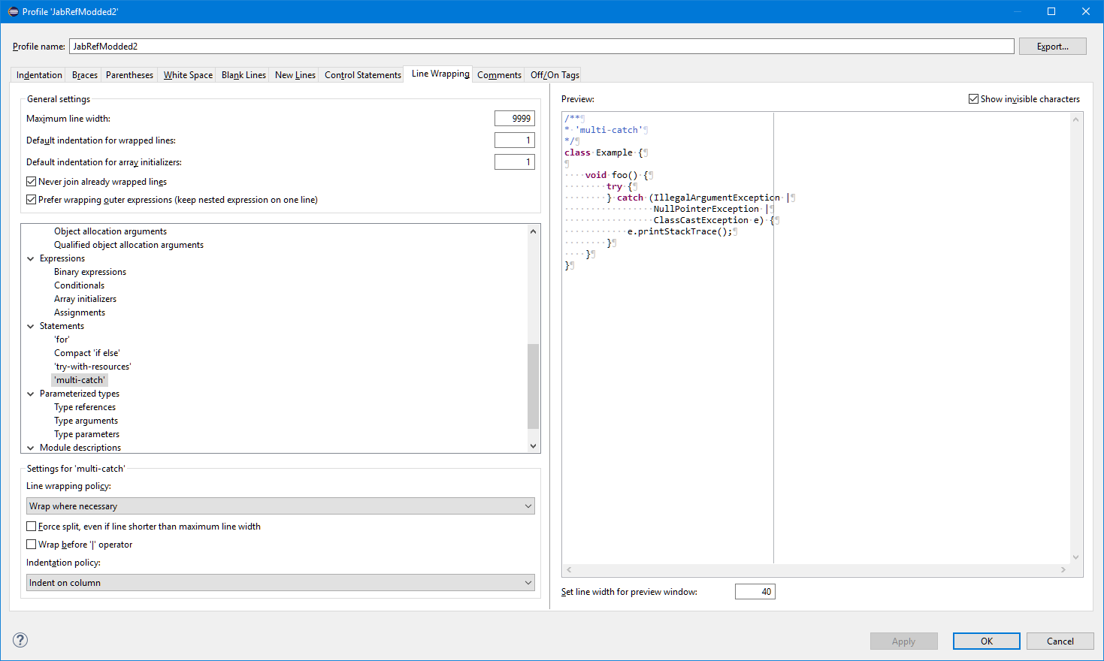The width and height of the screenshot is (1104, 661).
Task: Go to the New Lines tab
Action: tap(295, 75)
